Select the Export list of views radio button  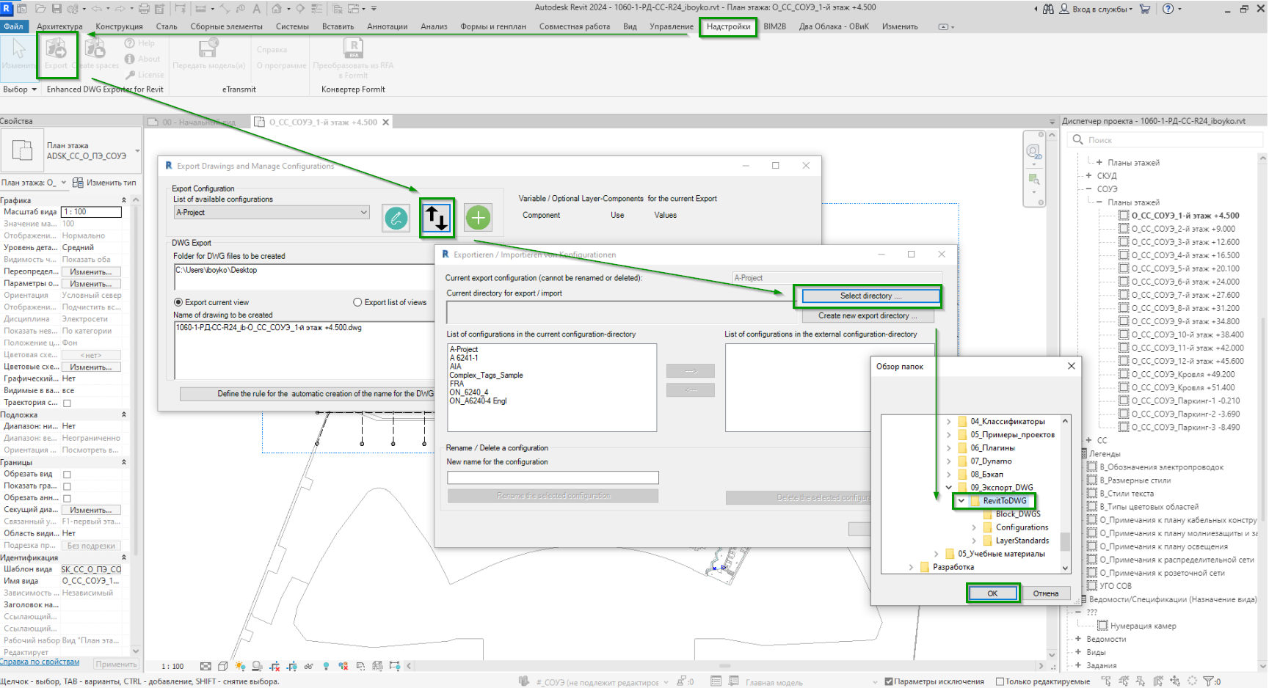tap(357, 302)
